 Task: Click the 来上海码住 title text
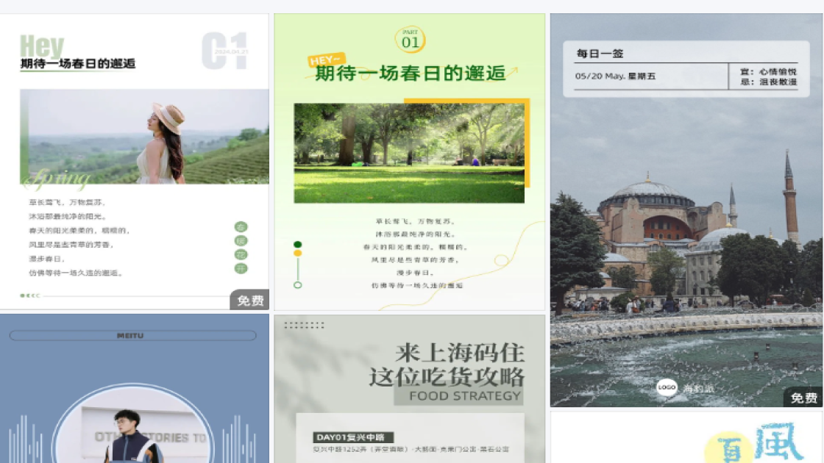pyautogui.click(x=460, y=353)
